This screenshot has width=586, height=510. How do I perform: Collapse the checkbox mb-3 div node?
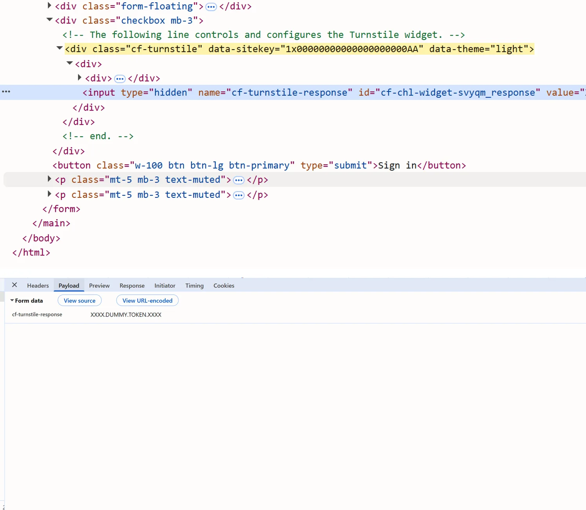tap(49, 20)
